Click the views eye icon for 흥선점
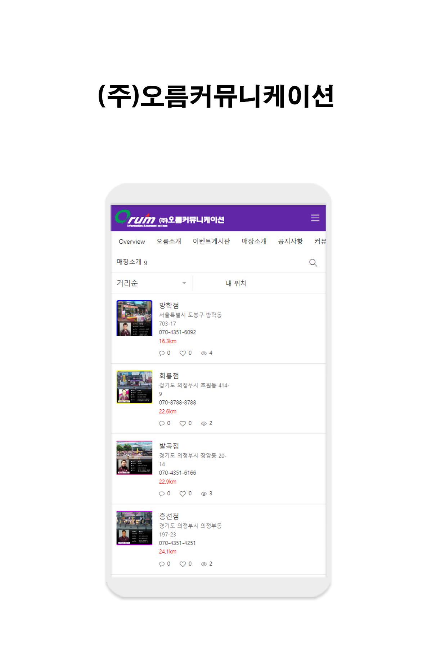The width and height of the screenshot is (432, 648). tap(204, 564)
